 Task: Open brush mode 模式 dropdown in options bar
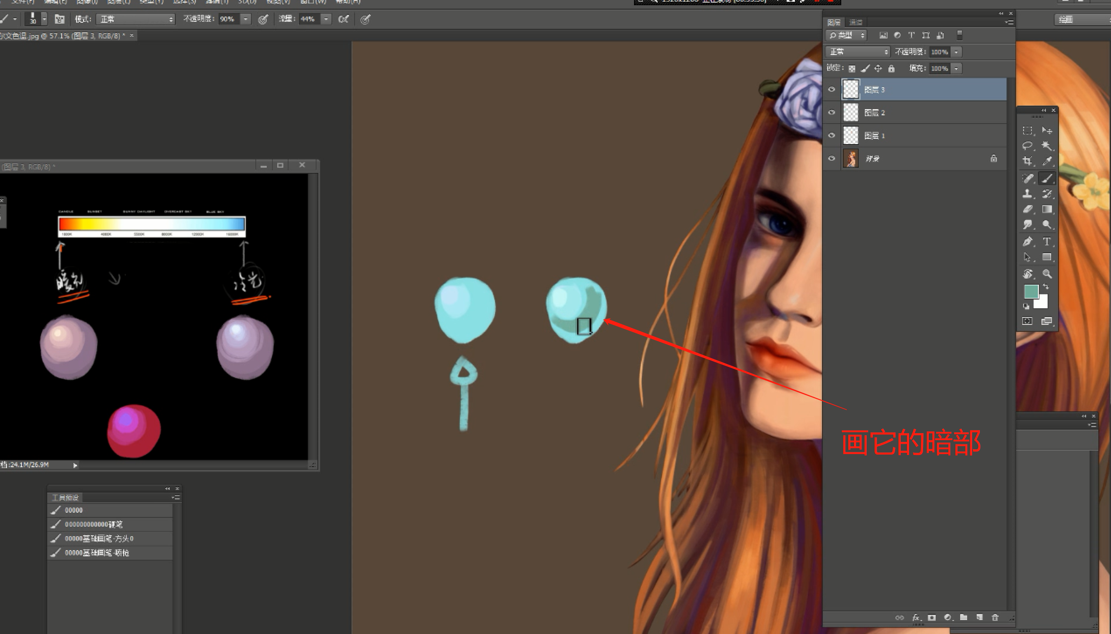135,19
